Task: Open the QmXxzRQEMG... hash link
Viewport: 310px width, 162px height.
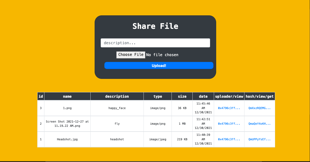Action: tap(259, 108)
